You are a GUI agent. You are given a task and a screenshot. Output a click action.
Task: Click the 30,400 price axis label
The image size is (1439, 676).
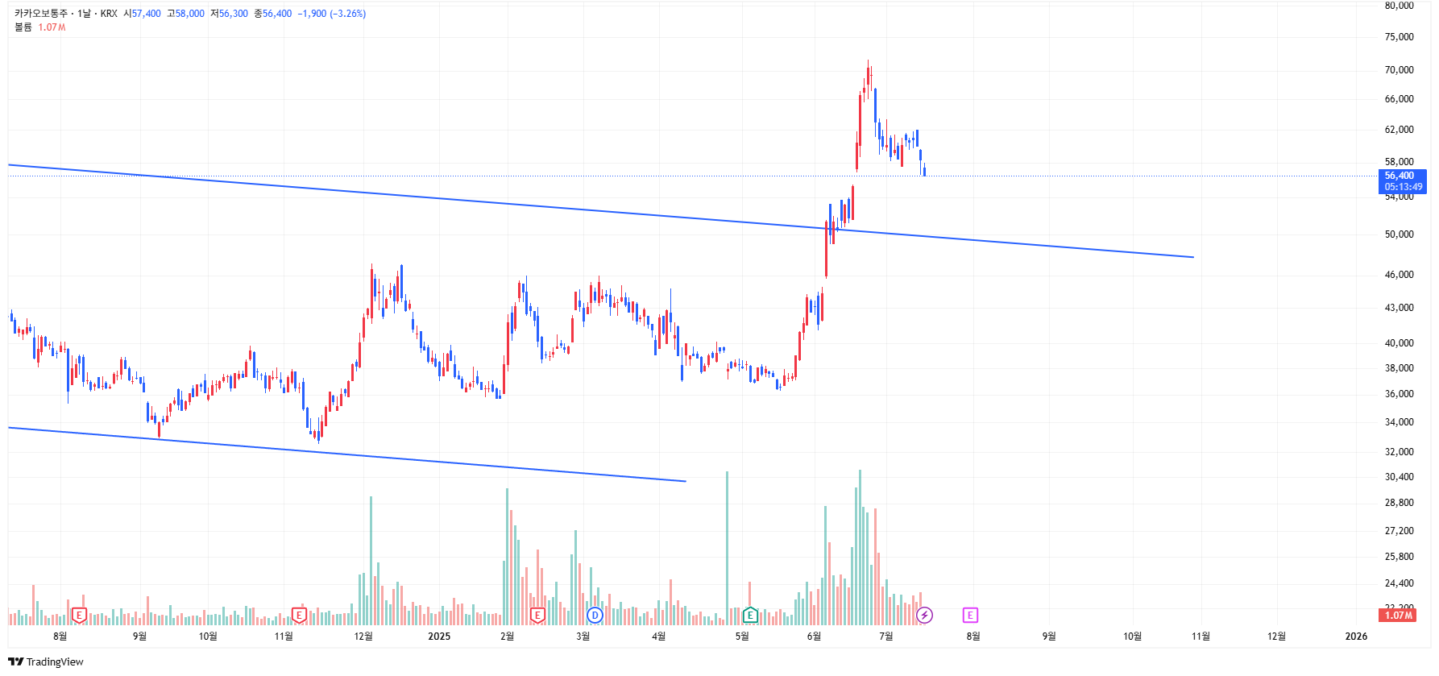[1399, 477]
